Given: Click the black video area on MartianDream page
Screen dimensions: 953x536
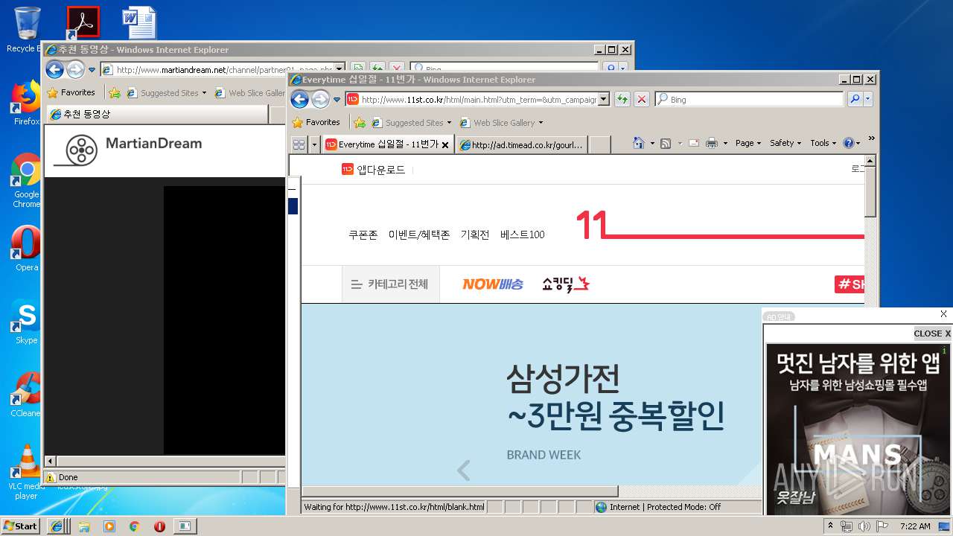Looking at the screenshot, I should [x=224, y=319].
